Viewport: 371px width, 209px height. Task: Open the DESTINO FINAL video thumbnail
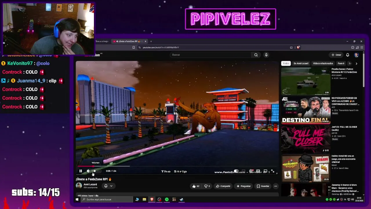(x=306, y=110)
